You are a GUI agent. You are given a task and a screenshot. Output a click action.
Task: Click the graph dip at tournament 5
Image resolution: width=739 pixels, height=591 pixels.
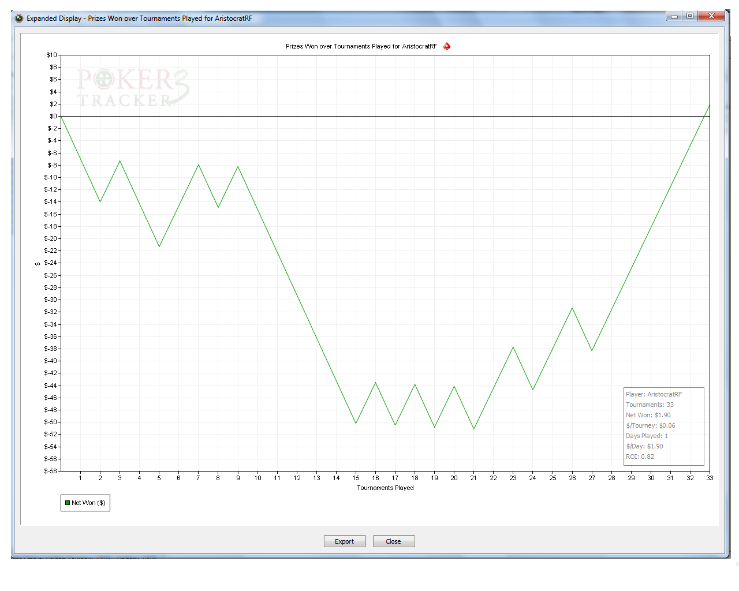point(159,246)
